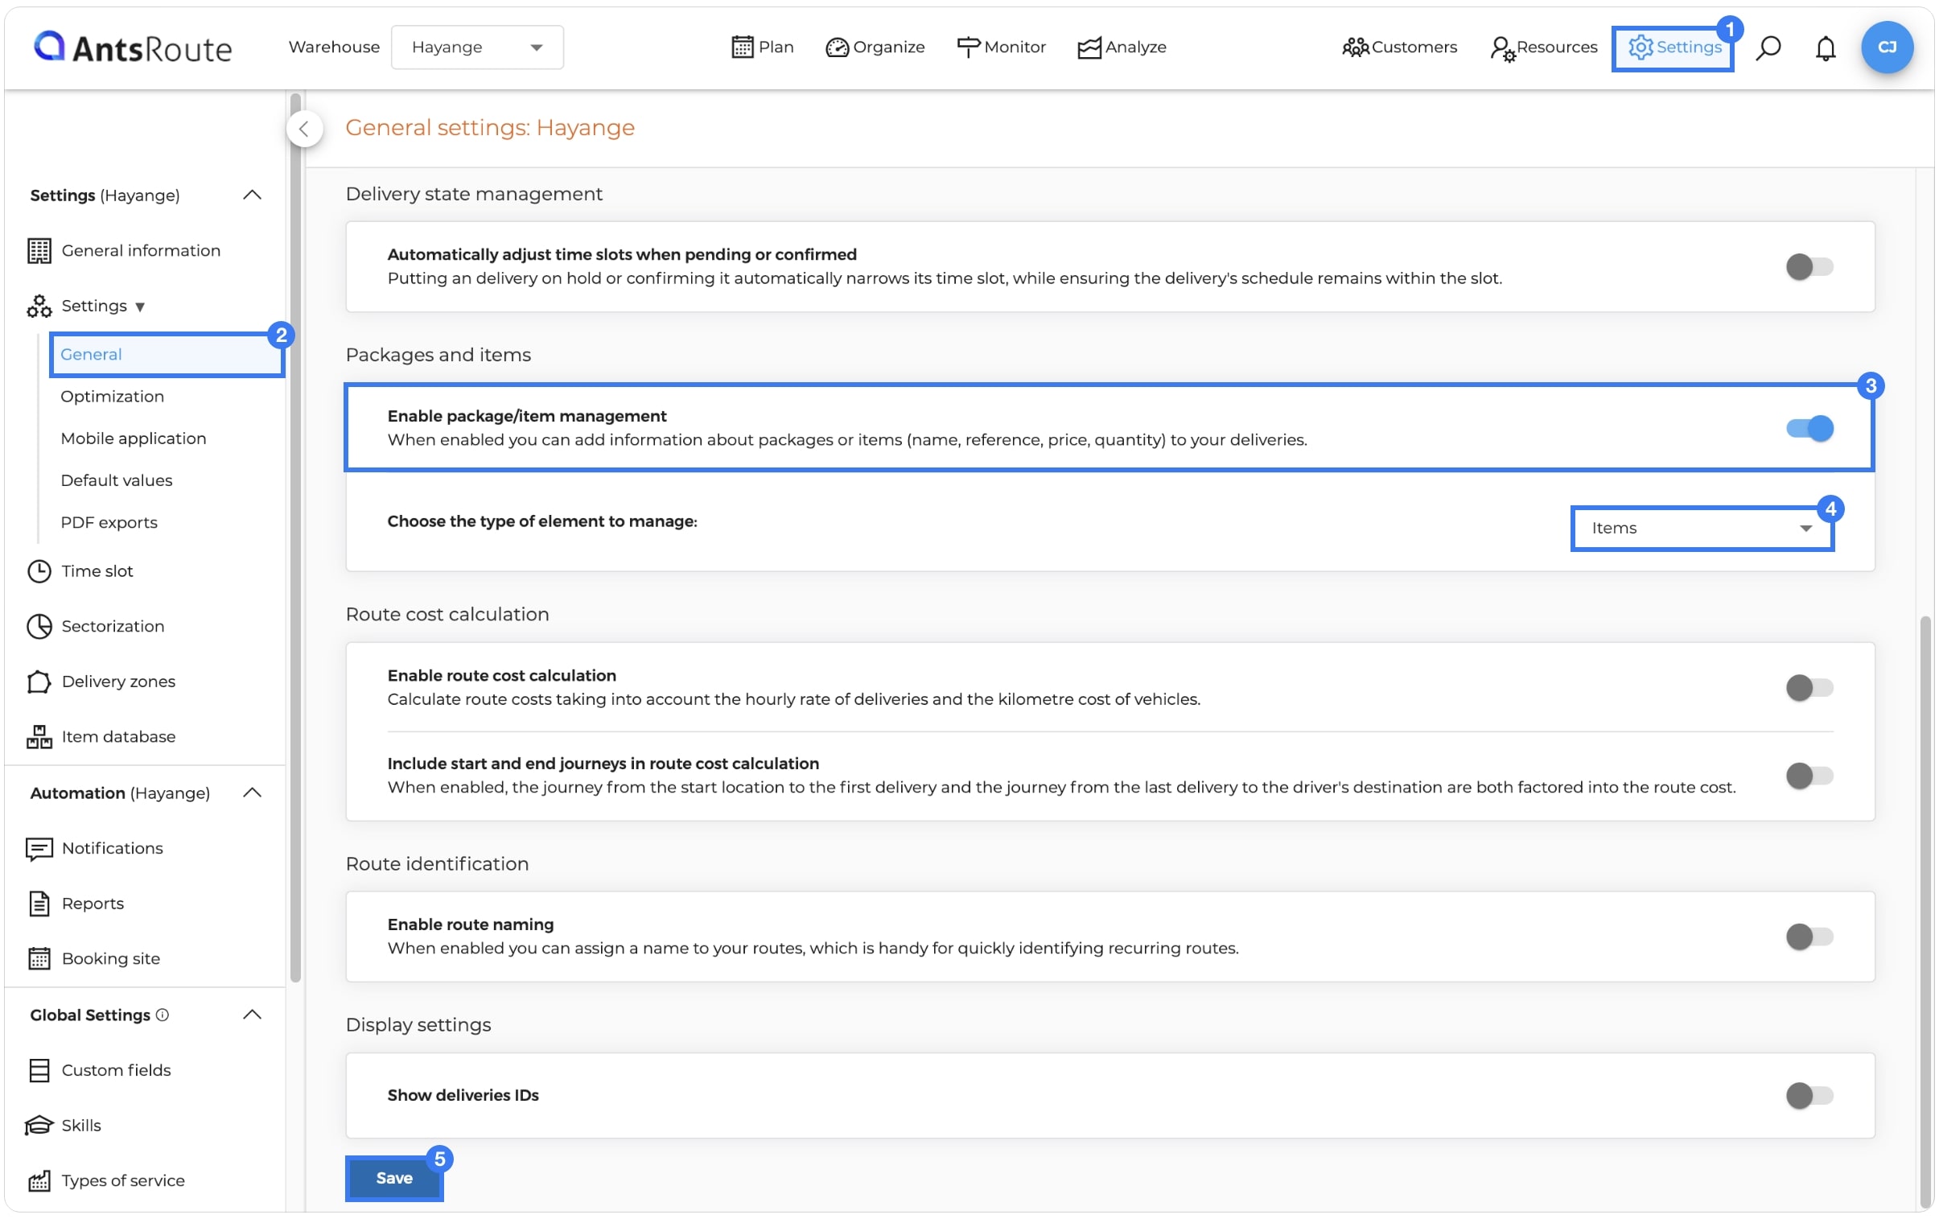The width and height of the screenshot is (1939, 1219).
Task: Open the CJ user avatar menu
Action: point(1886,47)
